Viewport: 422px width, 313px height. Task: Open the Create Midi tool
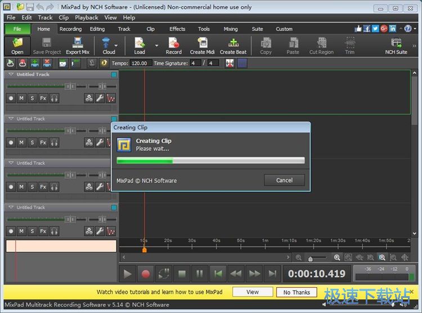tap(202, 46)
